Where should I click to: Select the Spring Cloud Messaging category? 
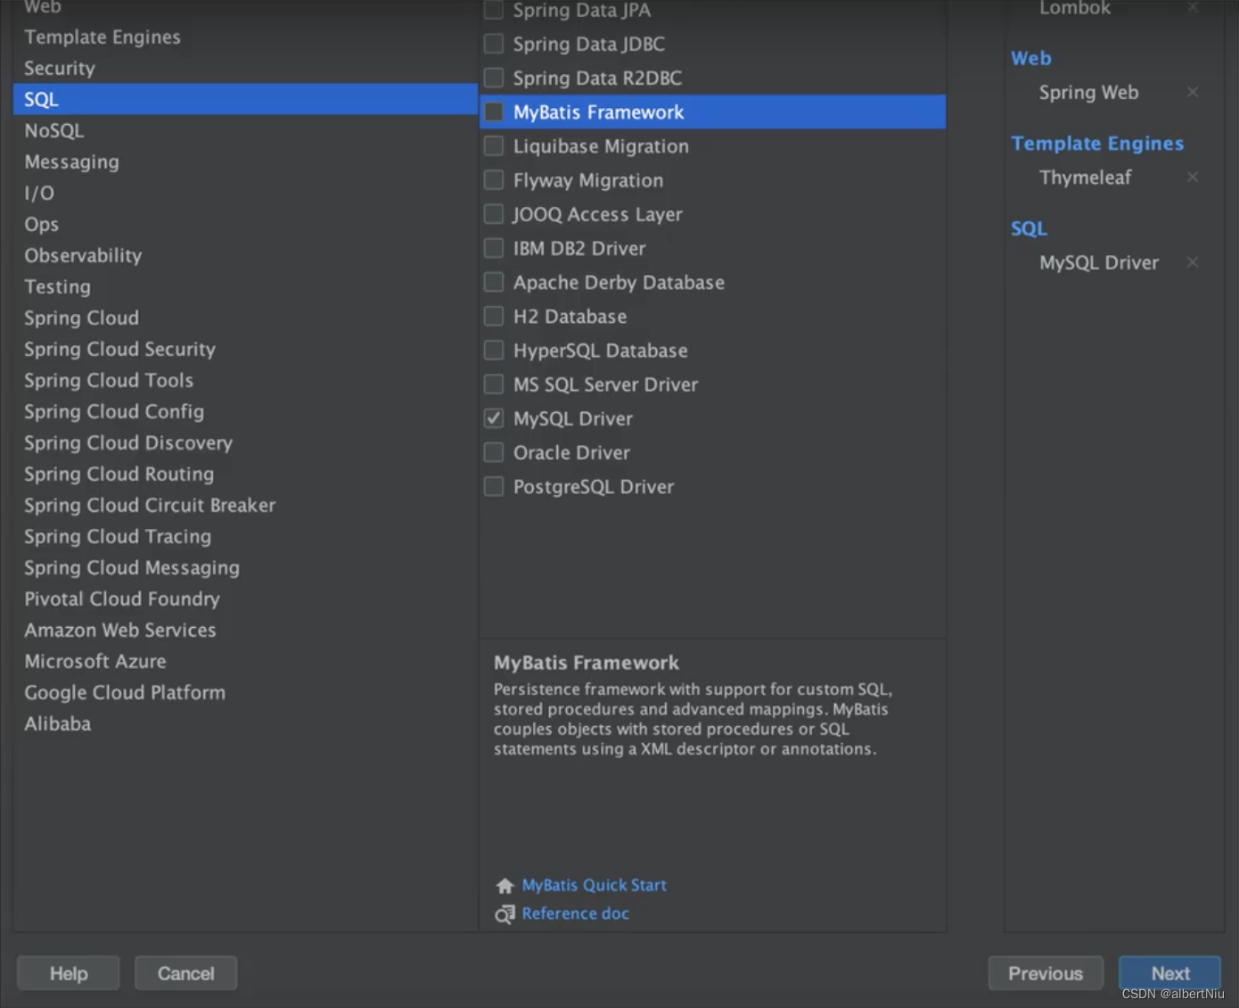point(245,568)
